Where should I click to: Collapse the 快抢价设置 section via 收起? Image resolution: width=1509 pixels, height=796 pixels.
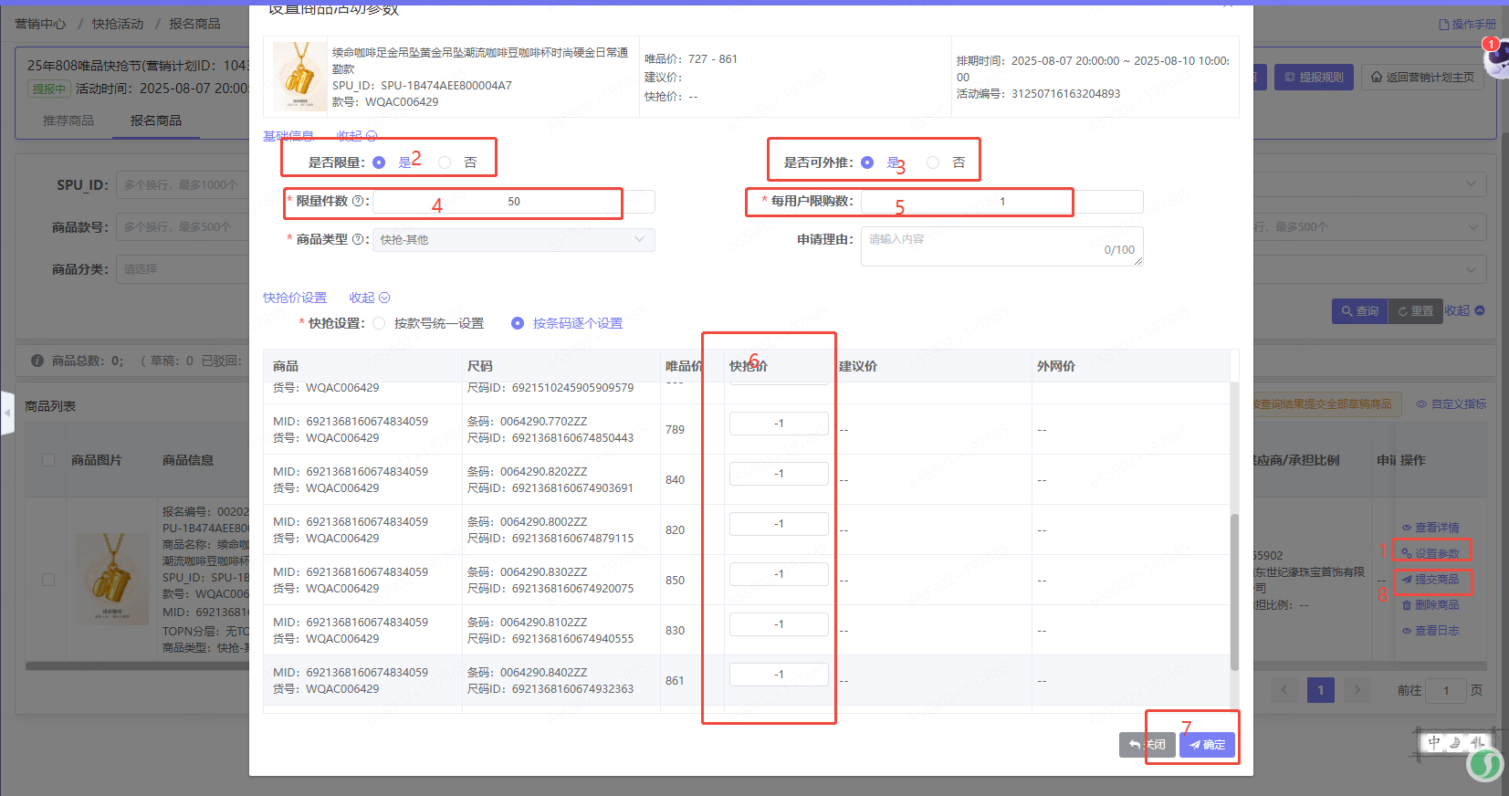[369, 298]
